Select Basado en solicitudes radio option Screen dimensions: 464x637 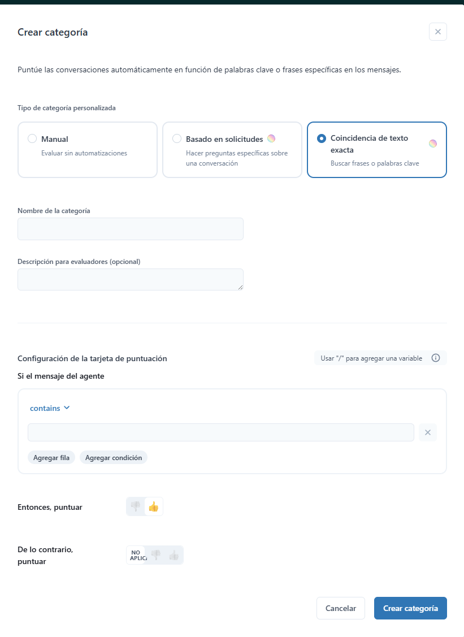tap(177, 138)
